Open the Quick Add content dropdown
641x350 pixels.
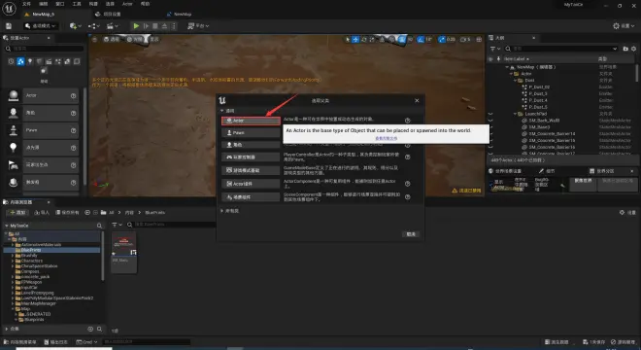75,26
